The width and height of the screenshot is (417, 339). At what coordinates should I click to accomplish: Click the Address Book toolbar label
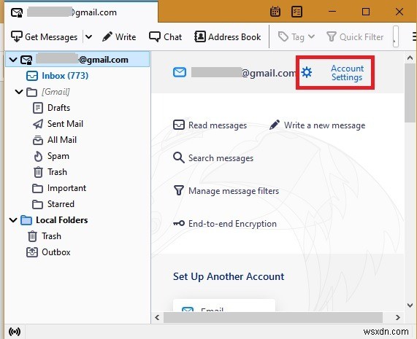(x=234, y=36)
